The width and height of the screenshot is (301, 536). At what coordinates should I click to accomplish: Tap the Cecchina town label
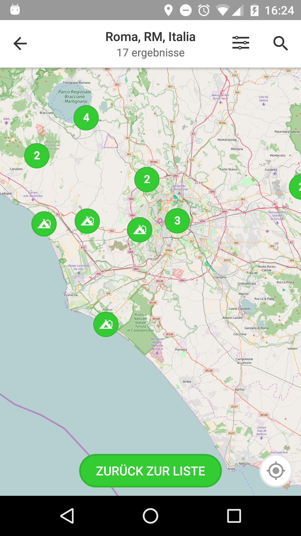[x=240, y=334]
